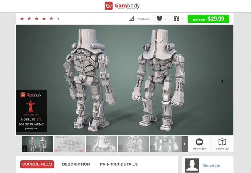Switch to the SOURCE FILES tab
Screen dimensions: 251x173
coord(37,164)
